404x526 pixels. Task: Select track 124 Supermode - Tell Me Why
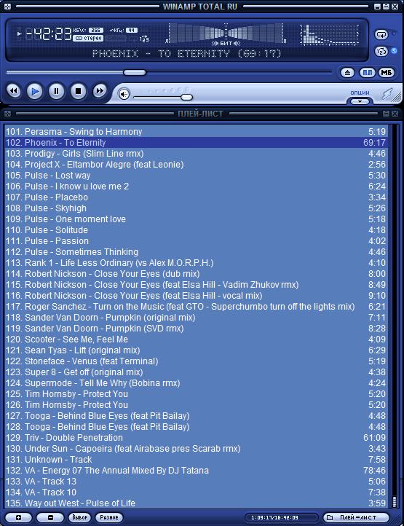tap(196, 382)
